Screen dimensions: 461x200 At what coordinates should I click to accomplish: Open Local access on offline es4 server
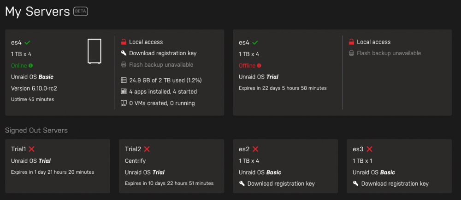coord(374,42)
